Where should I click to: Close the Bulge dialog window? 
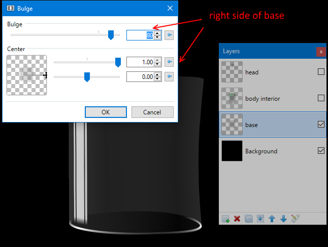click(x=170, y=8)
